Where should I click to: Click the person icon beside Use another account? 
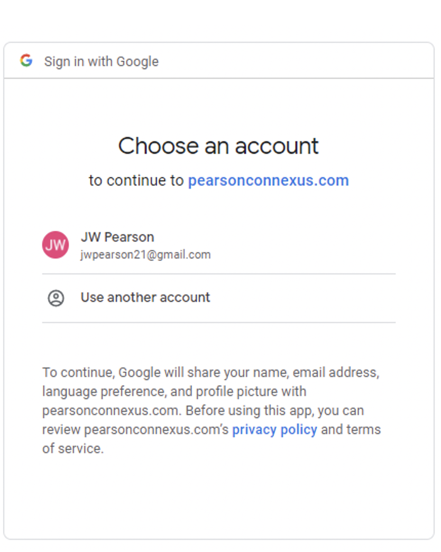tap(55, 298)
